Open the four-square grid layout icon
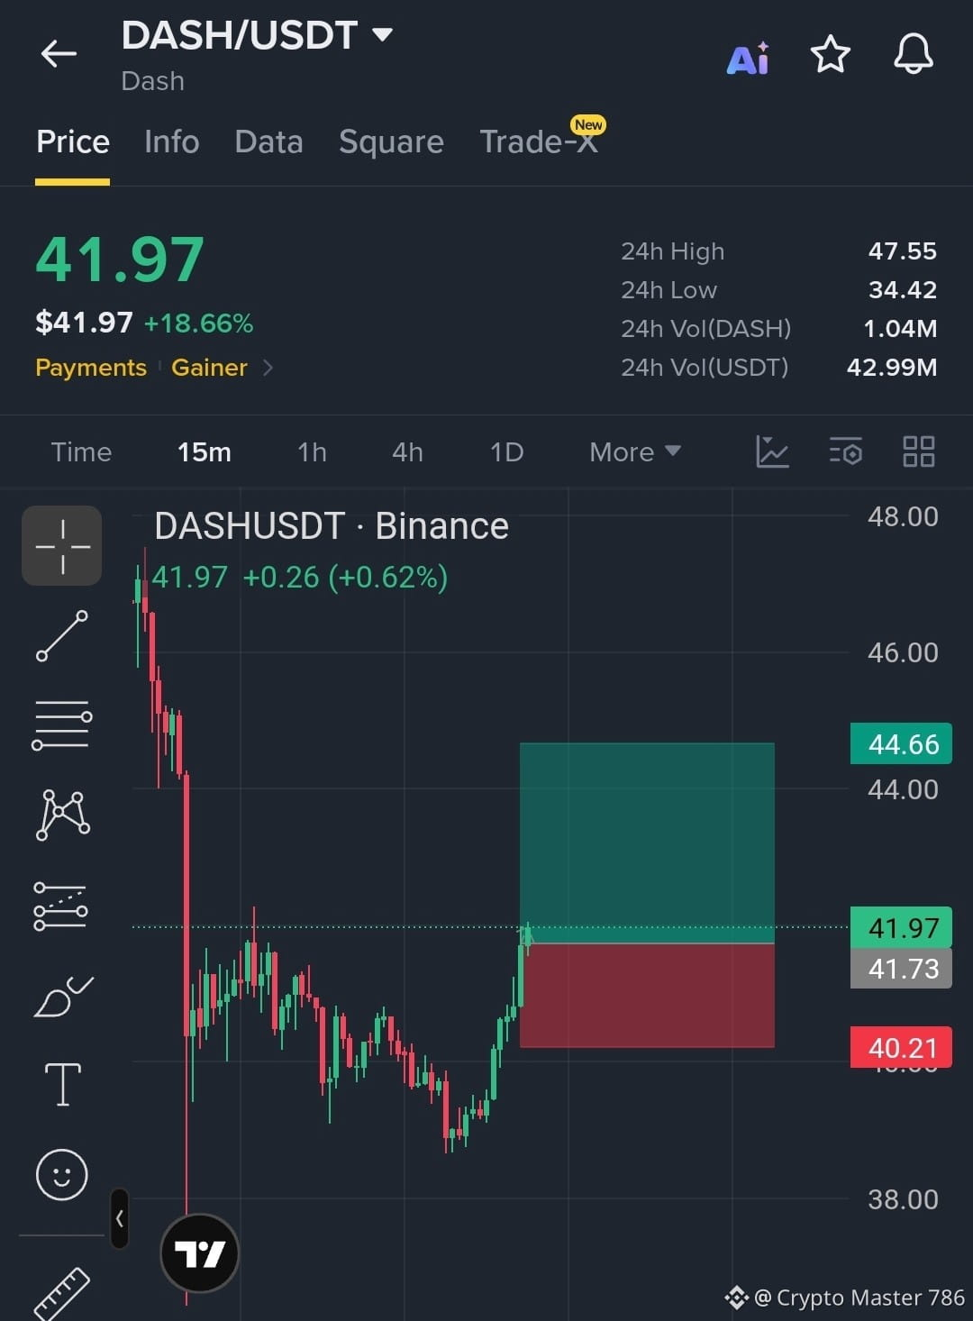Viewport: 973px width, 1321px height. coord(918,451)
